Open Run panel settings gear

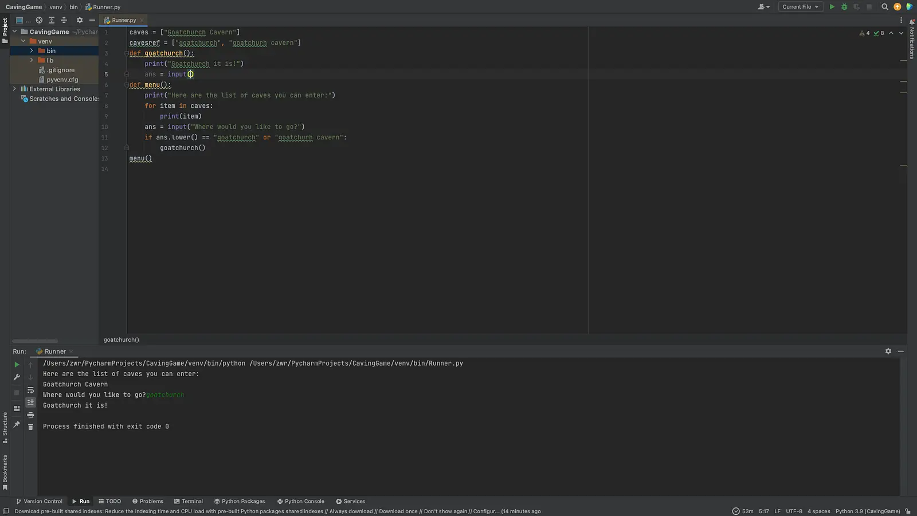(888, 351)
